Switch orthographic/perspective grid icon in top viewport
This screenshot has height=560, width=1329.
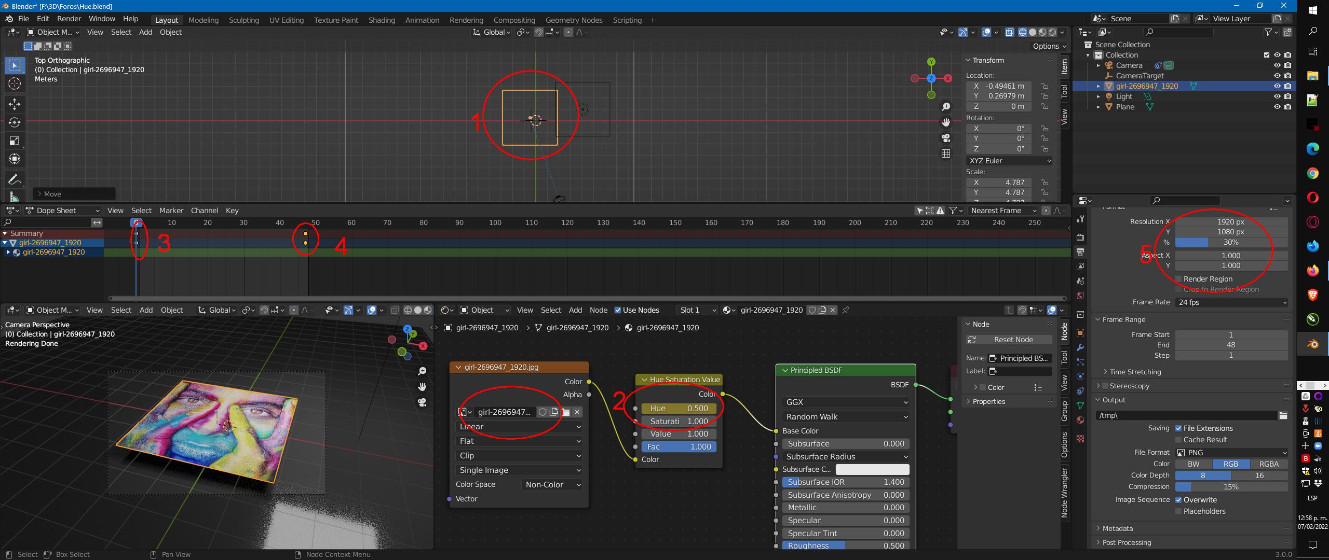point(946,153)
